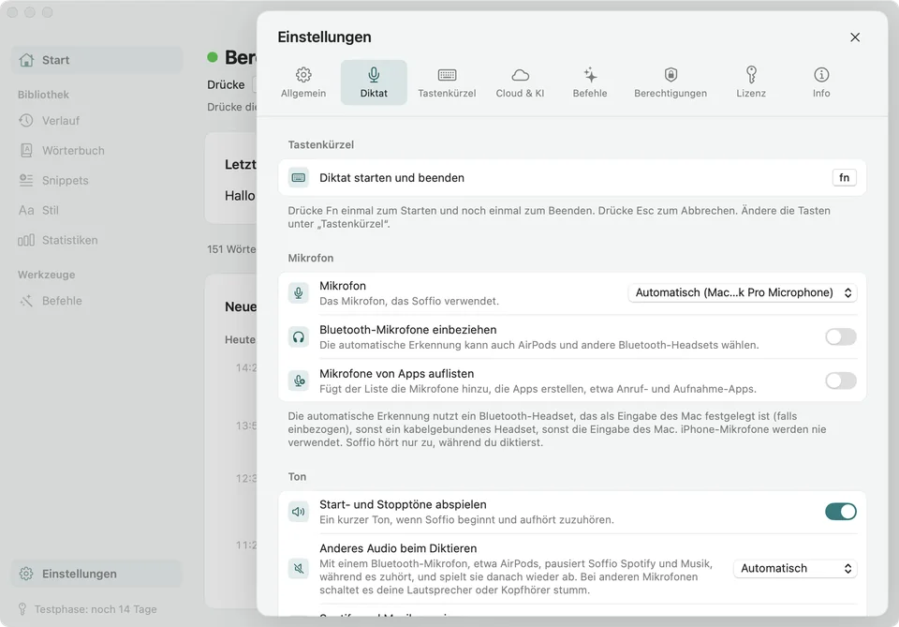Open the Mikrofon selection dropdown
Viewport: 899px width, 627px height.
point(743,292)
